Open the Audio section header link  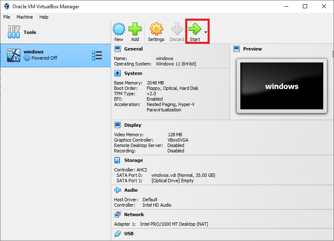point(131,190)
